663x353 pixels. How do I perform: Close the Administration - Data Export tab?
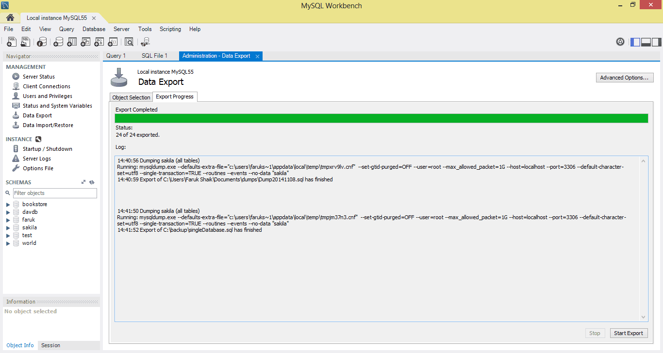pyautogui.click(x=258, y=56)
